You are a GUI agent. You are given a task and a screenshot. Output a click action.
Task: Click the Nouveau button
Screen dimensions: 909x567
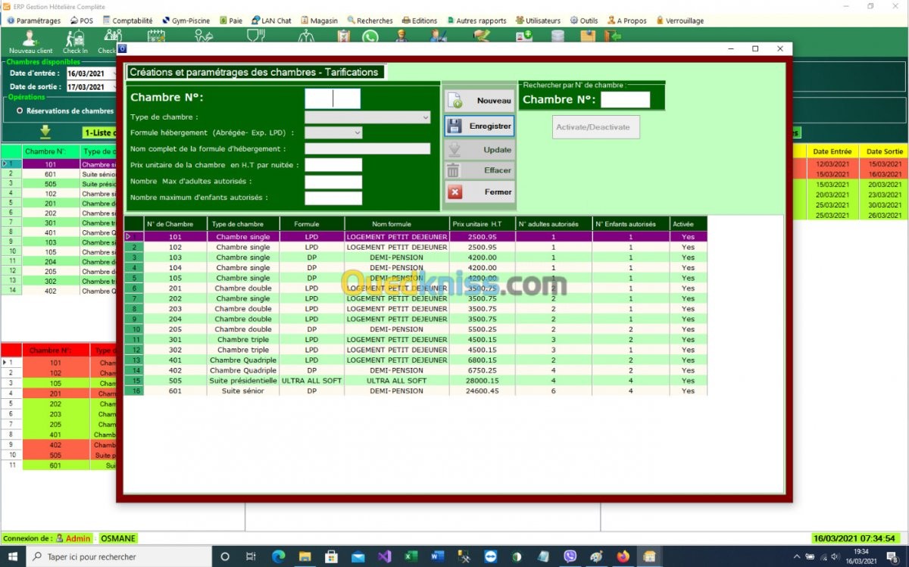(x=479, y=101)
